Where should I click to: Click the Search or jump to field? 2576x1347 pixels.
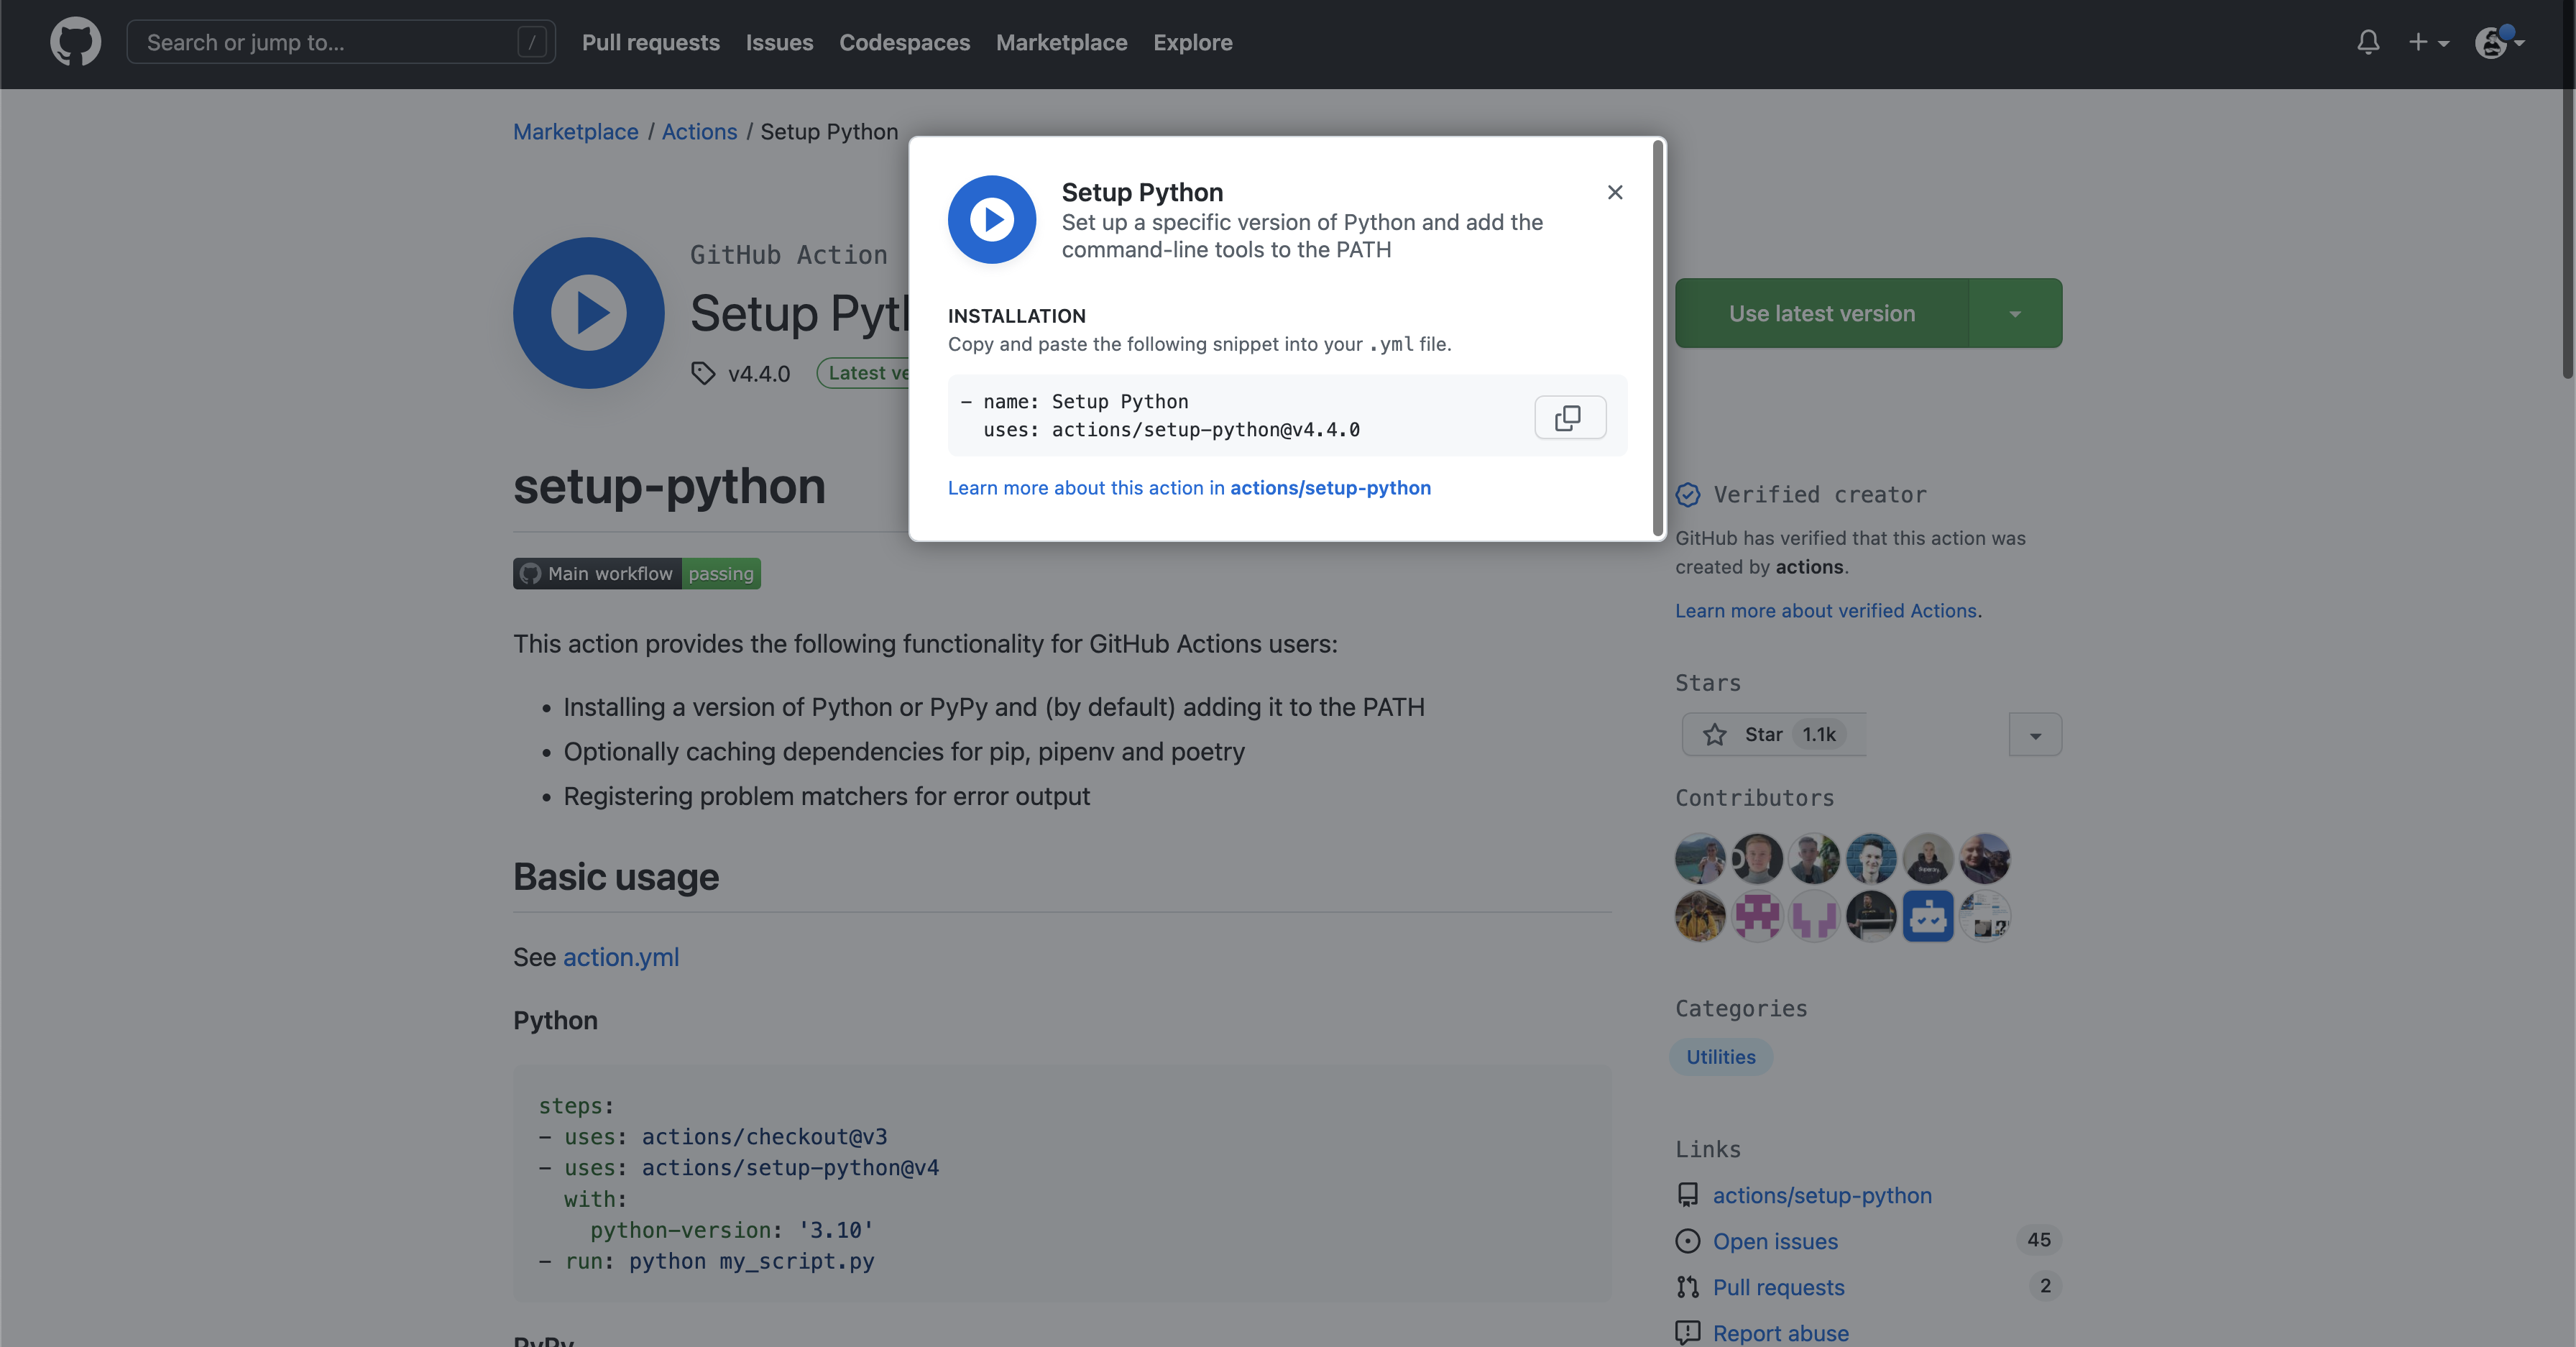point(341,42)
